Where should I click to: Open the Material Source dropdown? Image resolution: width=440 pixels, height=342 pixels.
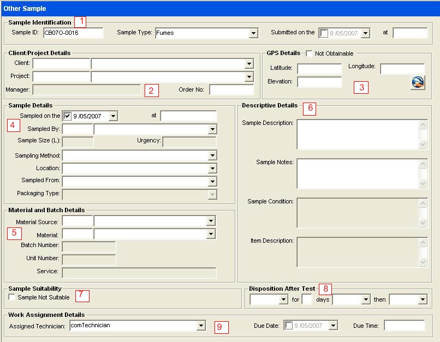211,221
